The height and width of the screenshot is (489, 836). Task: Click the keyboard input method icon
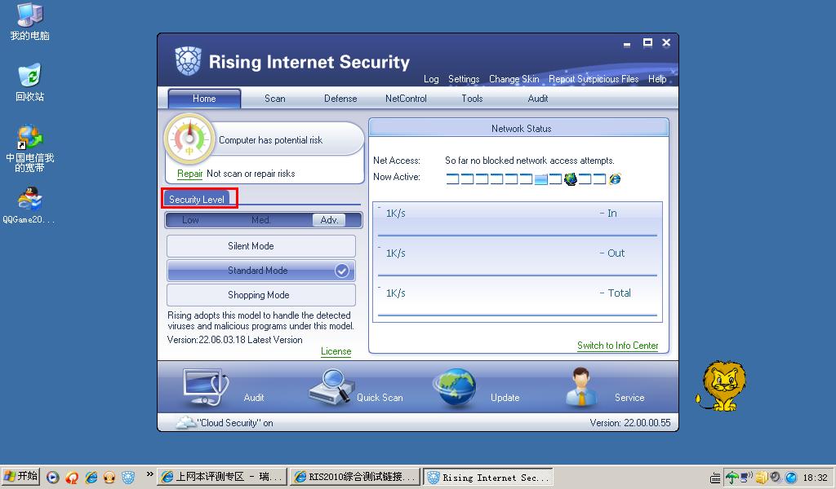pos(715,478)
